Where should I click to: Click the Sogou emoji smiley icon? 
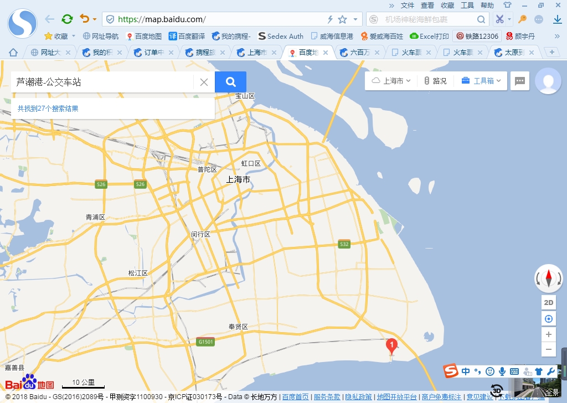(490, 371)
